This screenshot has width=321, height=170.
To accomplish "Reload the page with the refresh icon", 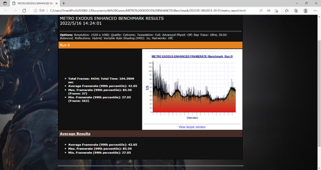I will 24,11.
